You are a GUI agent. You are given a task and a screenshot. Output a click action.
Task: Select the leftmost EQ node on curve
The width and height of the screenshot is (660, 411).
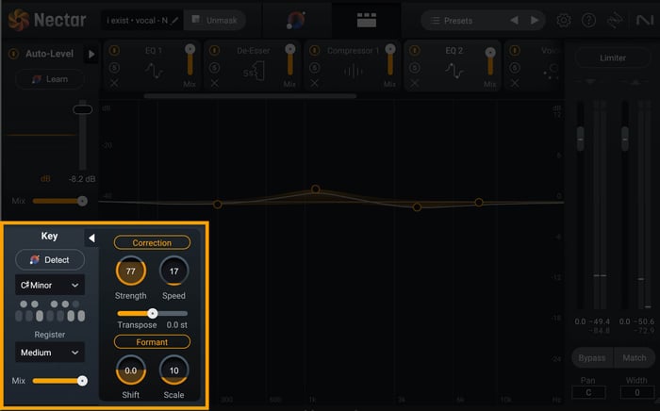click(217, 205)
